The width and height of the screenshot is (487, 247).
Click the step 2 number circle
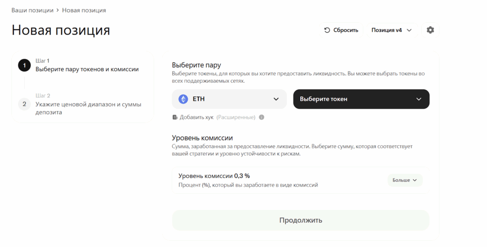(24, 104)
